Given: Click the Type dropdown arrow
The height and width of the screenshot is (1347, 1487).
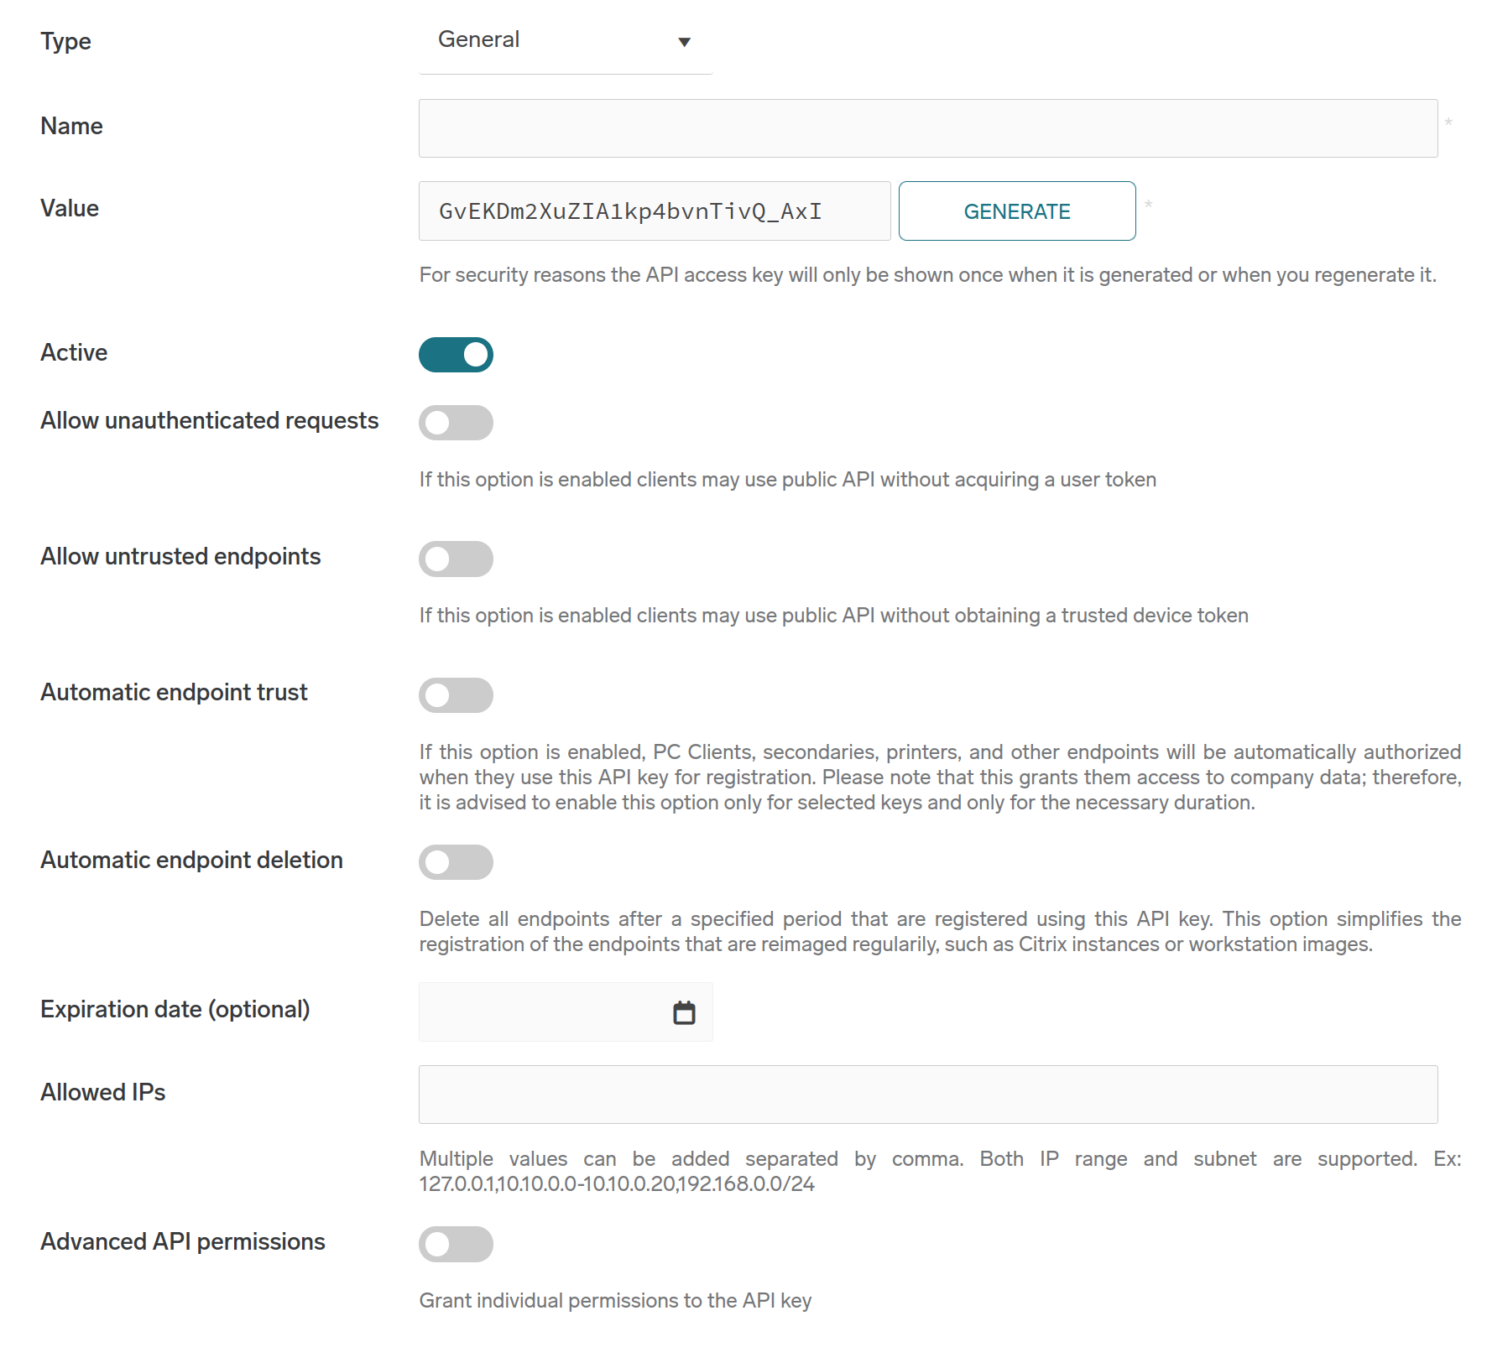Looking at the screenshot, I should coord(686,40).
